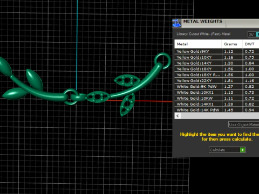Click the METAL WEIGHTS panel title
The height and width of the screenshot is (194, 259).
(x=203, y=22)
